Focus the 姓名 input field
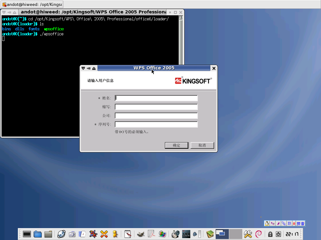This screenshot has width=321, height=240. pos(156,98)
